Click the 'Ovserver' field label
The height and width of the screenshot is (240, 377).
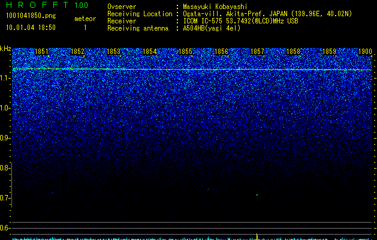(122, 7)
